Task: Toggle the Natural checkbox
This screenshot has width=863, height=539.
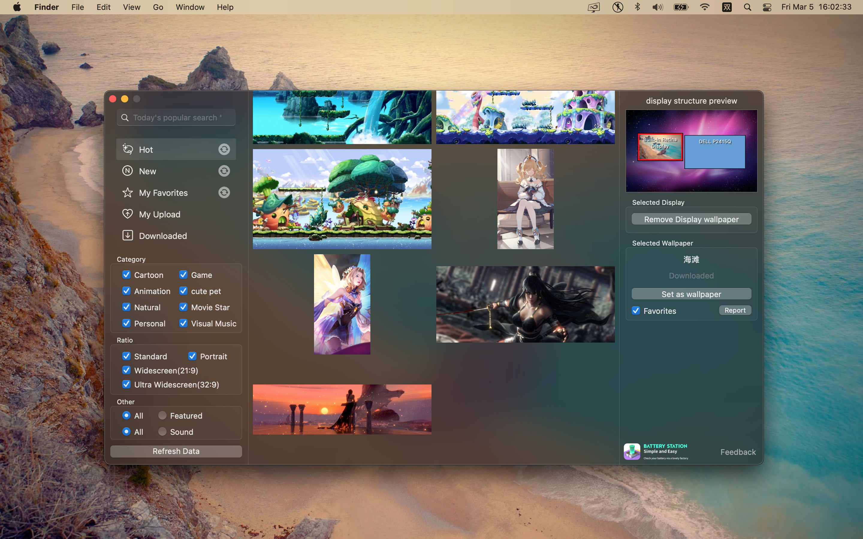Action: click(126, 307)
